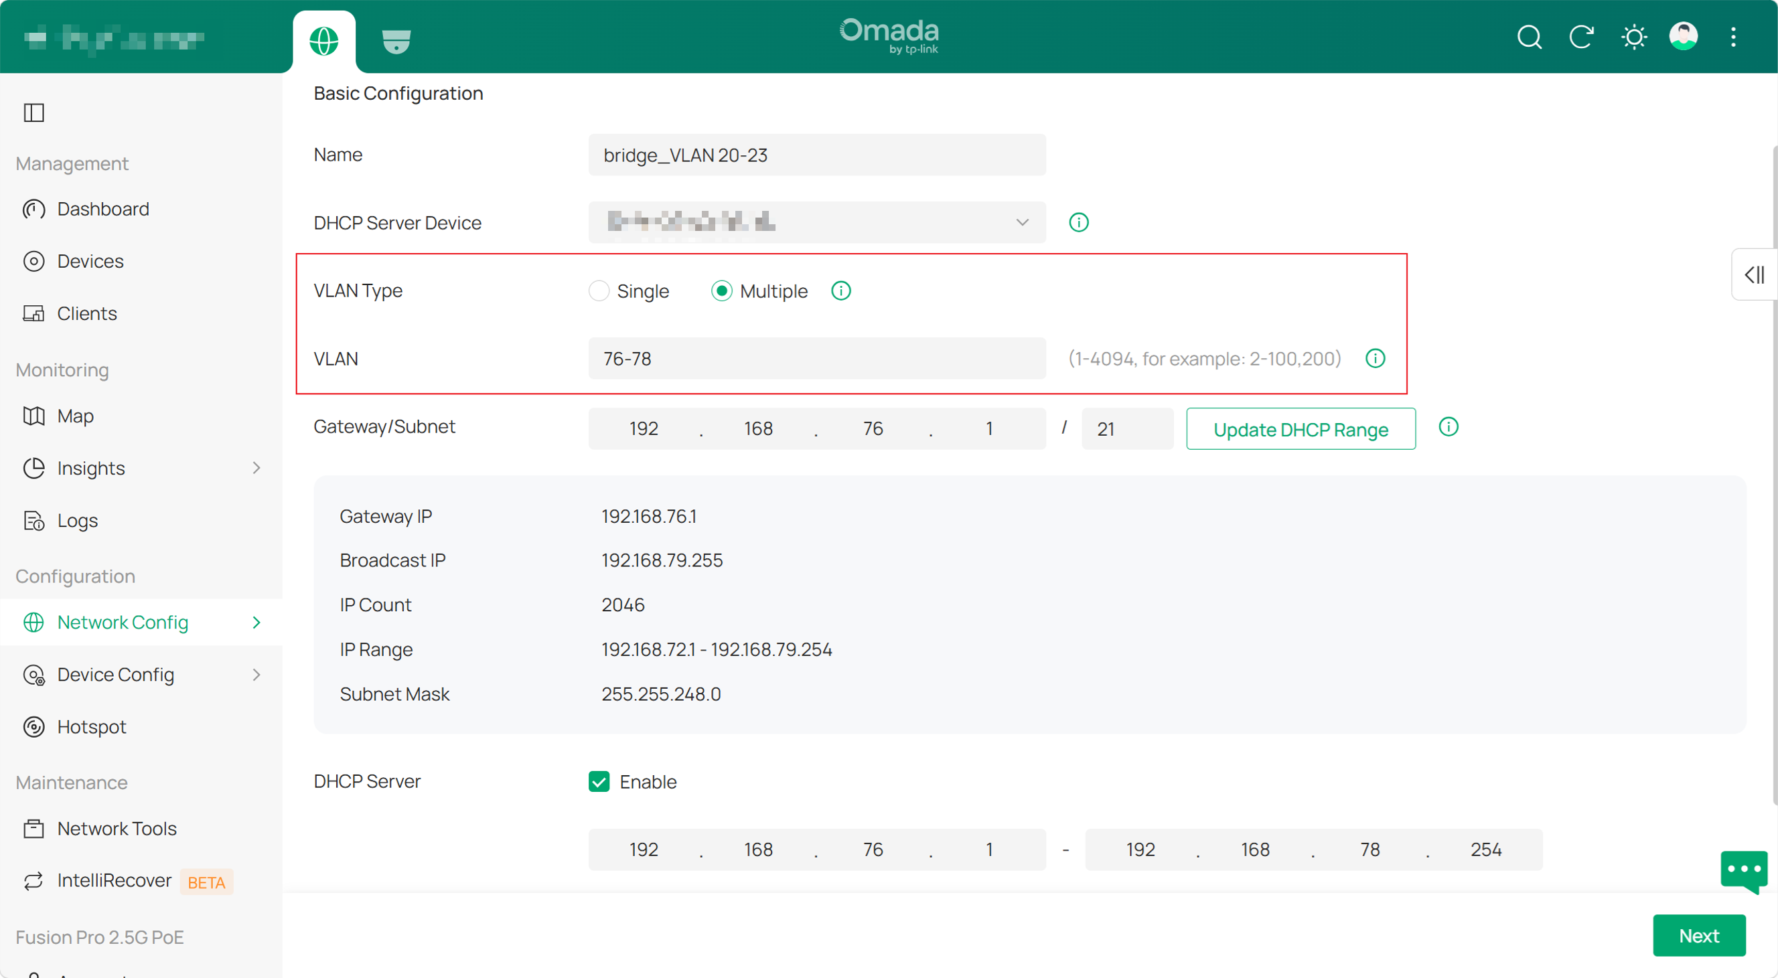Expand the Device Config chevron
This screenshot has width=1778, height=978.
coord(256,675)
